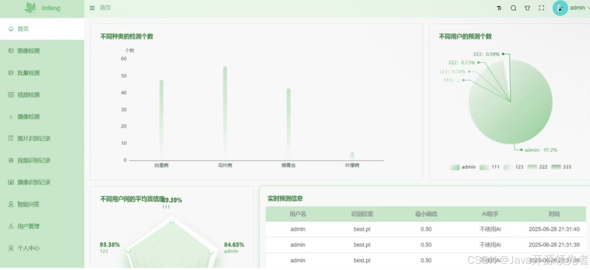Image resolution: width=590 pixels, height=270 pixels.
Task: Click the 实时预测信息 panel title
Action: pyautogui.click(x=285, y=199)
